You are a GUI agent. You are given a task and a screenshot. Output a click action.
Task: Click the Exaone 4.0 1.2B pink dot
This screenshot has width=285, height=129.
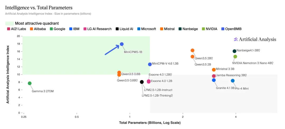pos(149,81)
